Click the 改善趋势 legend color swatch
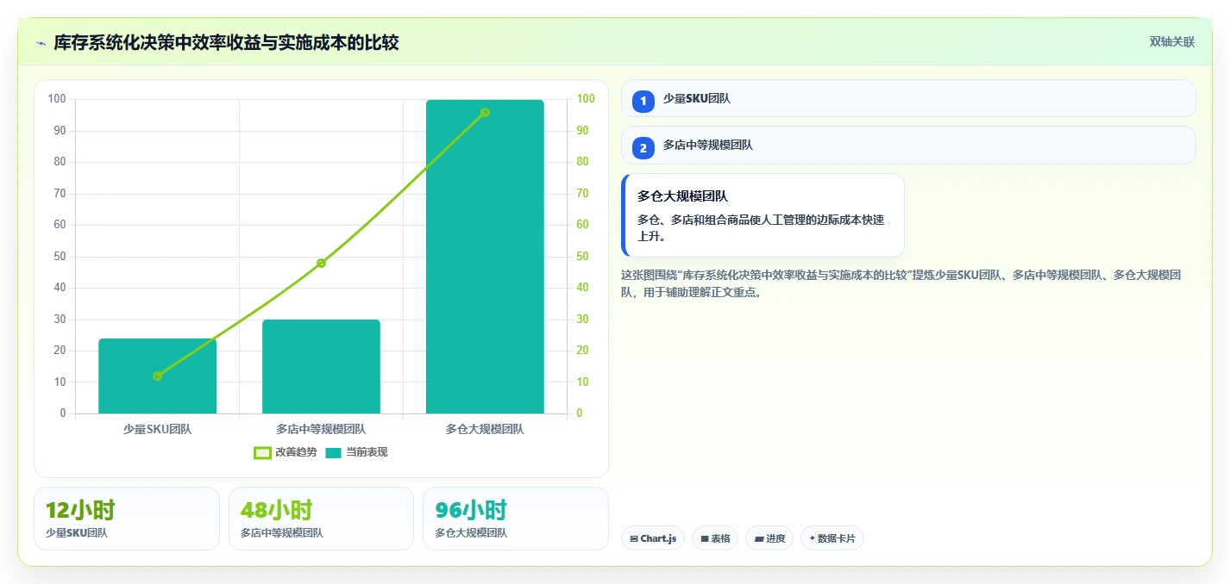The width and height of the screenshot is (1230, 584). pos(262,453)
